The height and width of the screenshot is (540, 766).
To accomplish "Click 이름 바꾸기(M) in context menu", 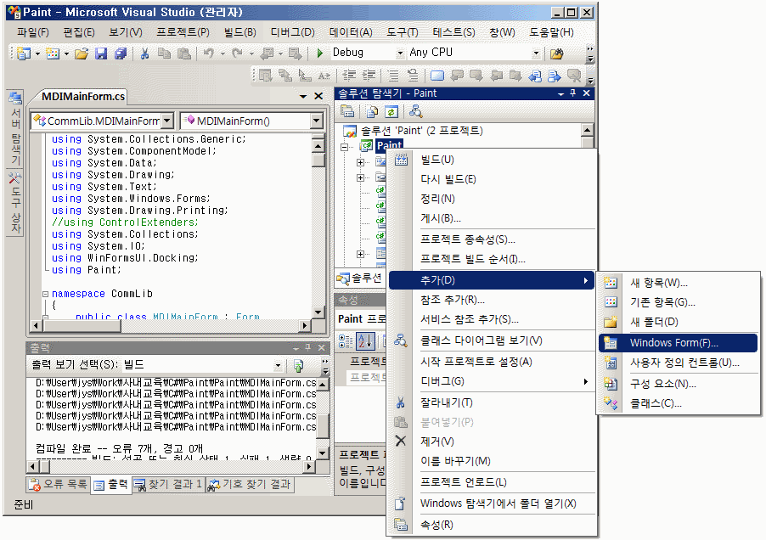I will pyautogui.click(x=492, y=461).
